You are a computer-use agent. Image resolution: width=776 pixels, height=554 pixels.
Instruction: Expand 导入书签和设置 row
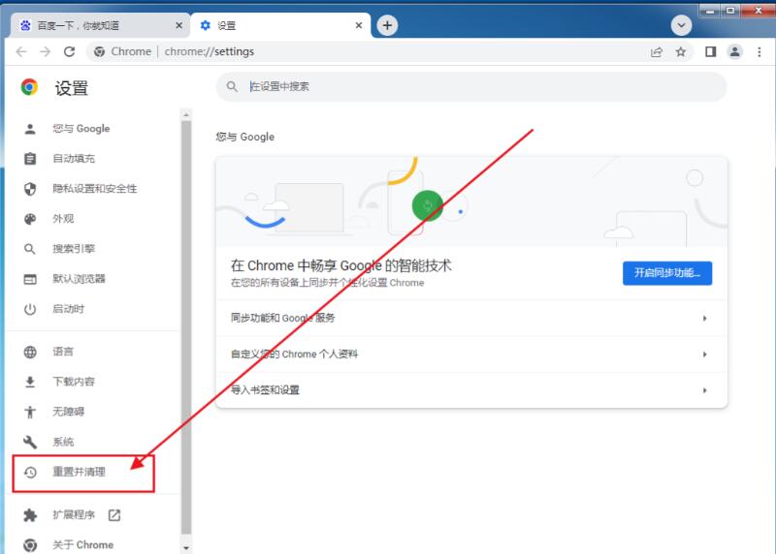tap(471, 390)
